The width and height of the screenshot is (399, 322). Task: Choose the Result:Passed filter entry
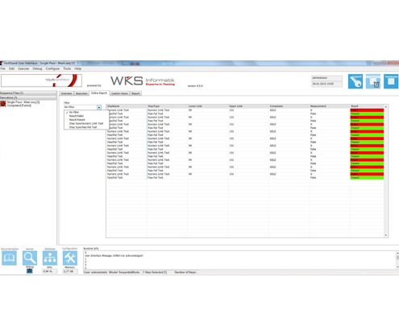(77, 120)
